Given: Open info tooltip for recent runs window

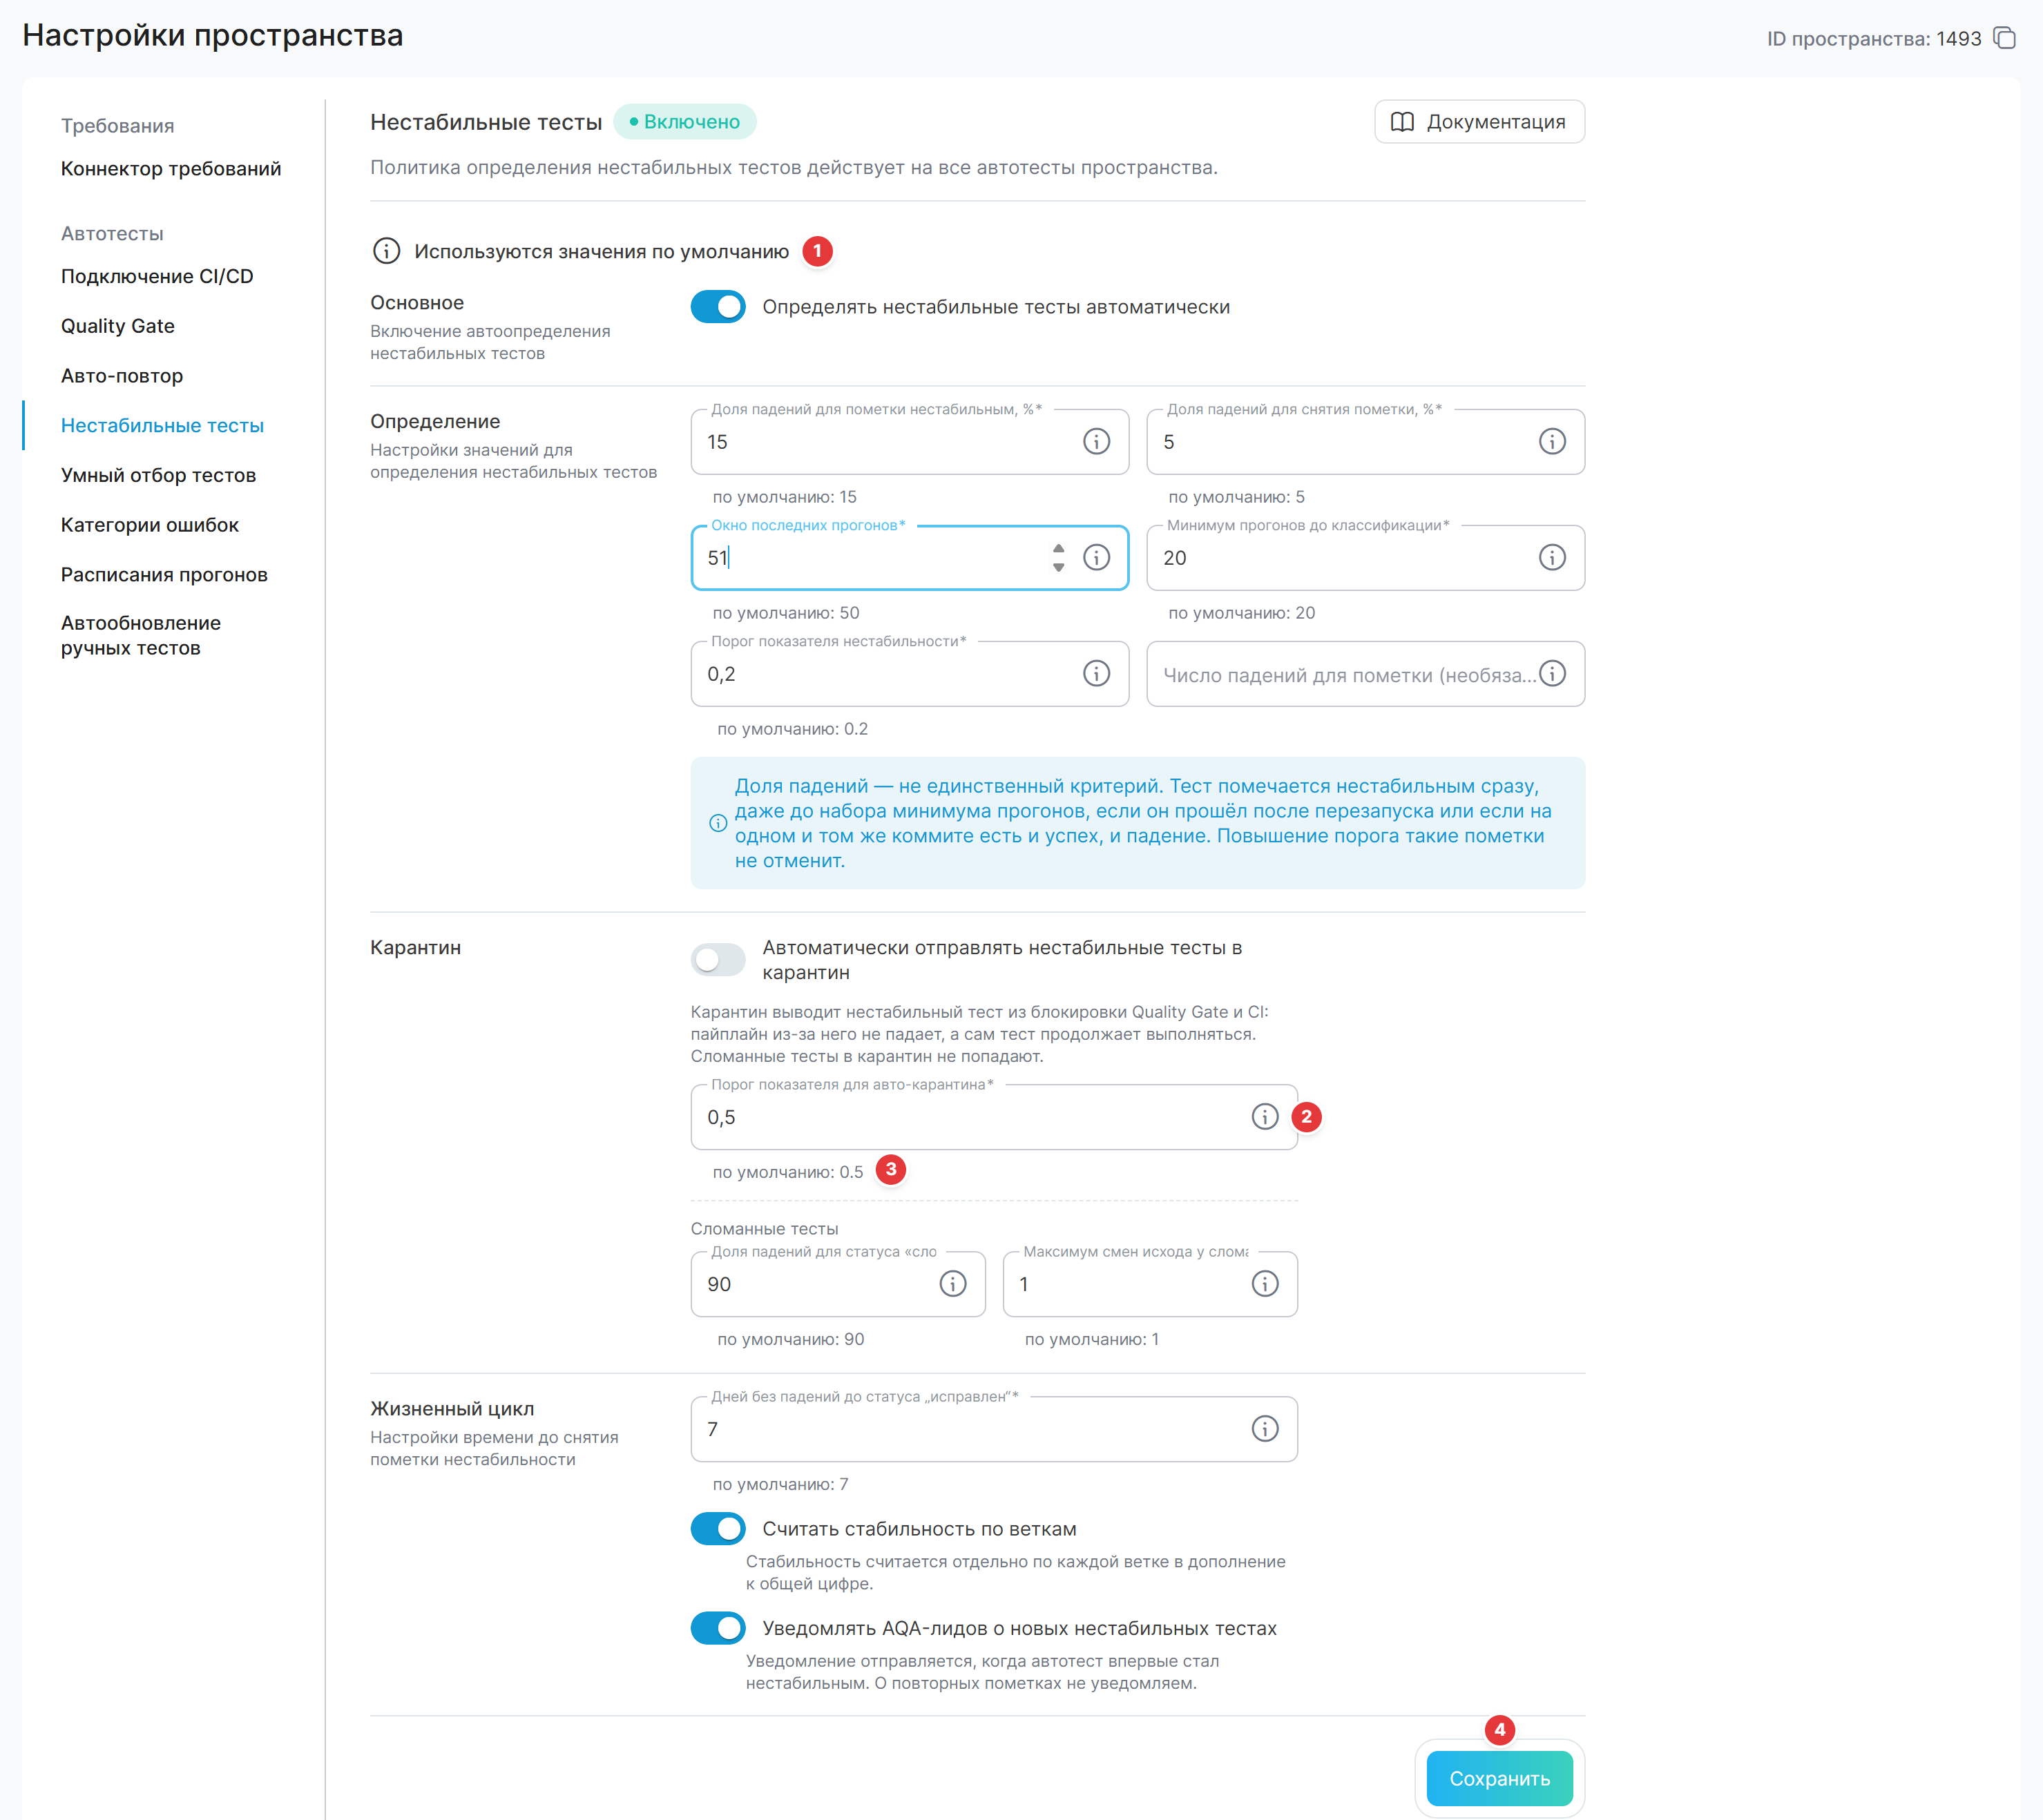Looking at the screenshot, I should tap(1097, 557).
